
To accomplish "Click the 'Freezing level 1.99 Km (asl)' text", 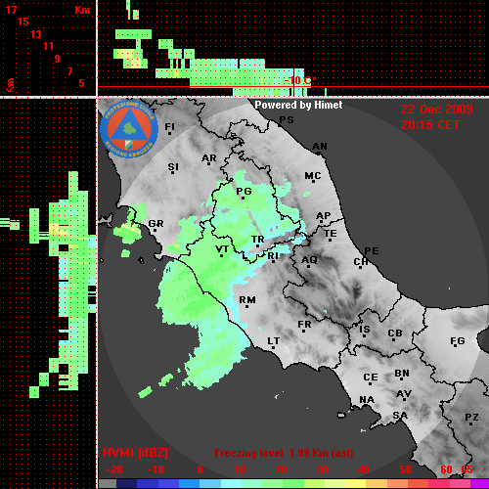I will click(x=284, y=453).
